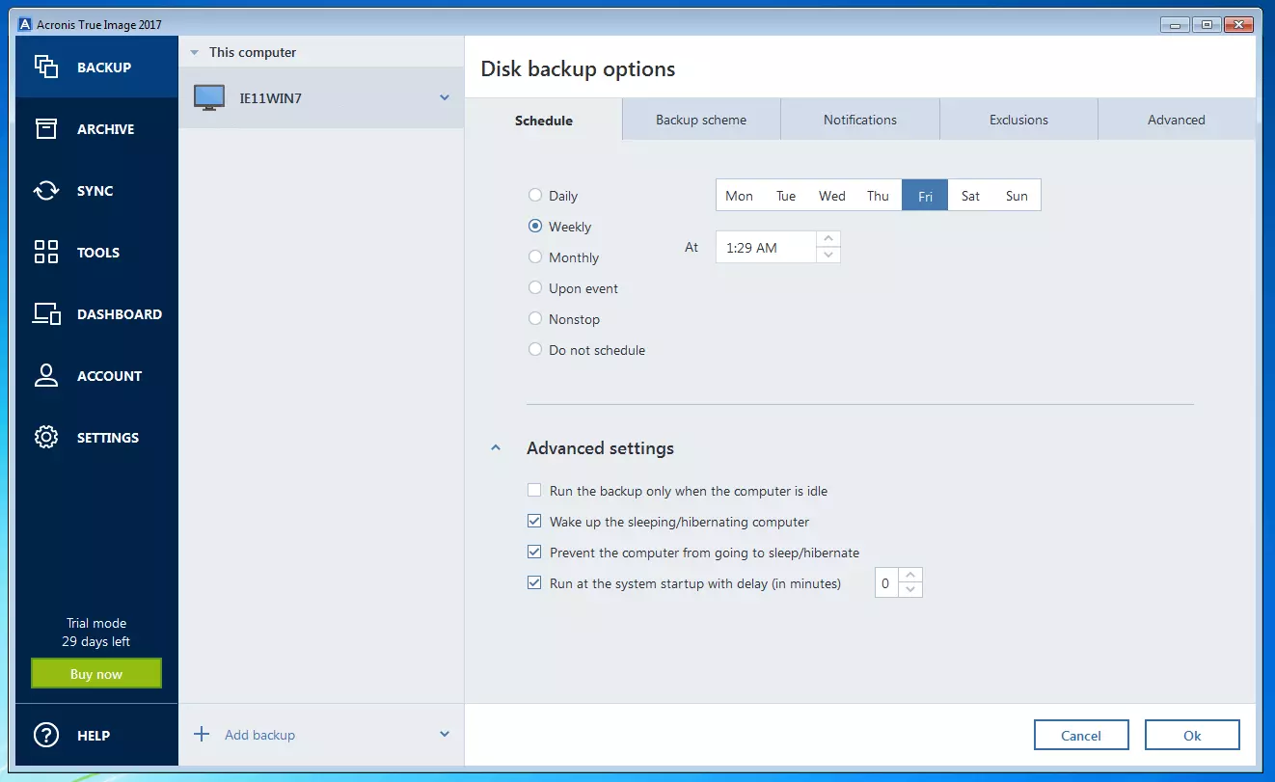Switch to the Backup scheme tab

(701, 120)
